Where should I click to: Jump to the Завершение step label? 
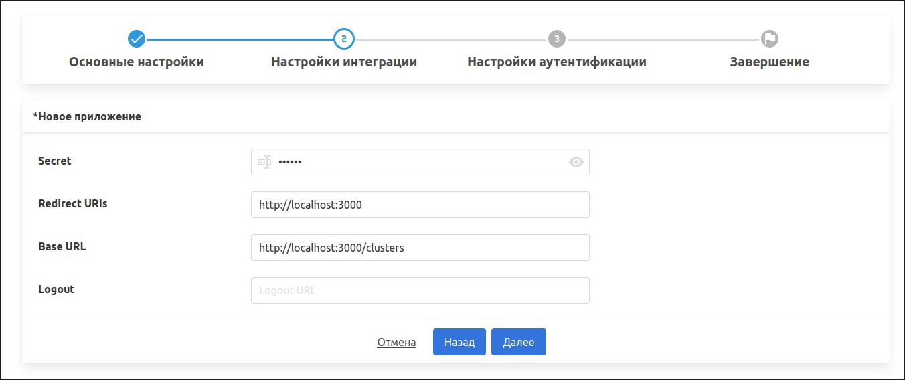pos(769,62)
